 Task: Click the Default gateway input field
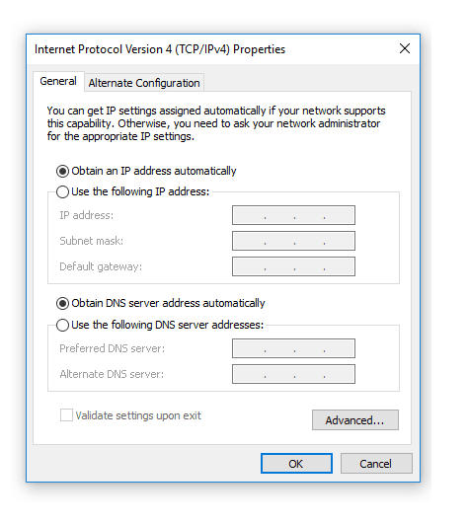(x=293, y=266)
